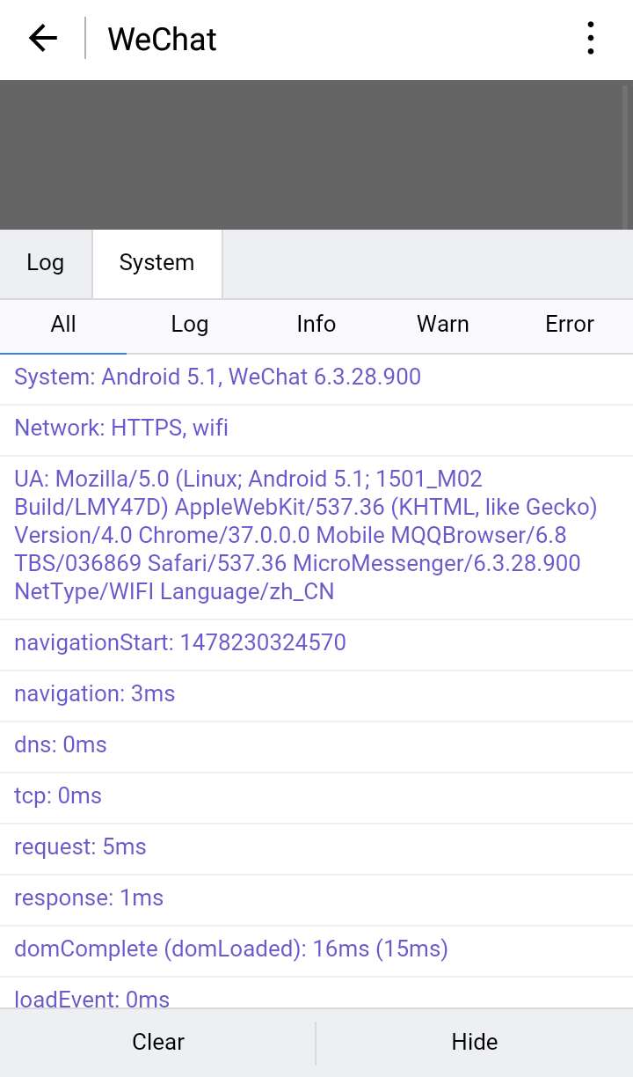Viewport: 633px width, 1077px height.
Task: Select the tcp: 0ms row
Action: 316,798
